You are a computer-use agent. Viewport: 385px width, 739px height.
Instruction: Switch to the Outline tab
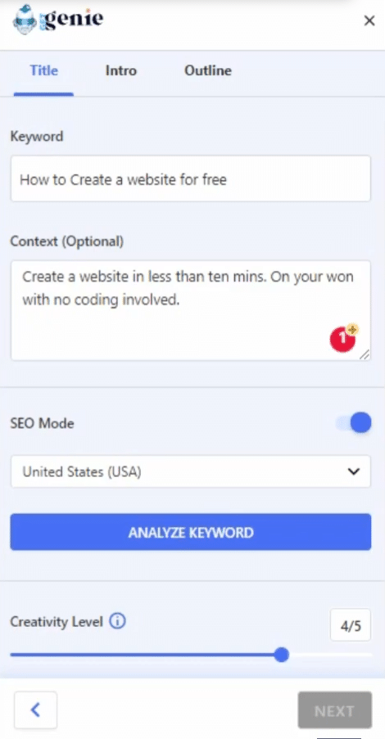[x=207, y=70]
